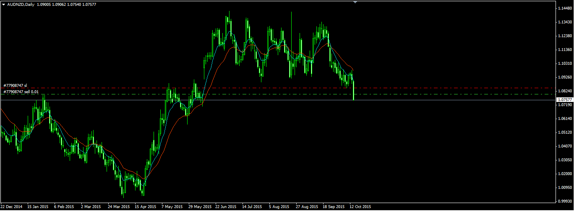Click the 6 Feb 2015 date label
574x211 pixels.
pos(64,207)
